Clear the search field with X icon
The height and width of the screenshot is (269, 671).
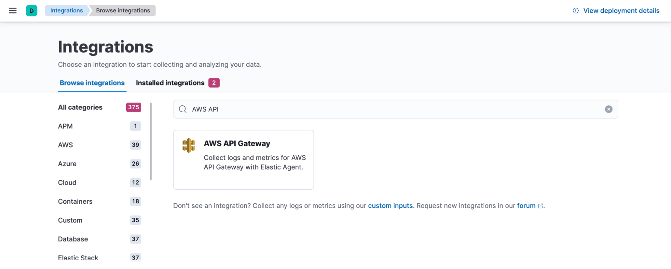[x=609, y=109]
